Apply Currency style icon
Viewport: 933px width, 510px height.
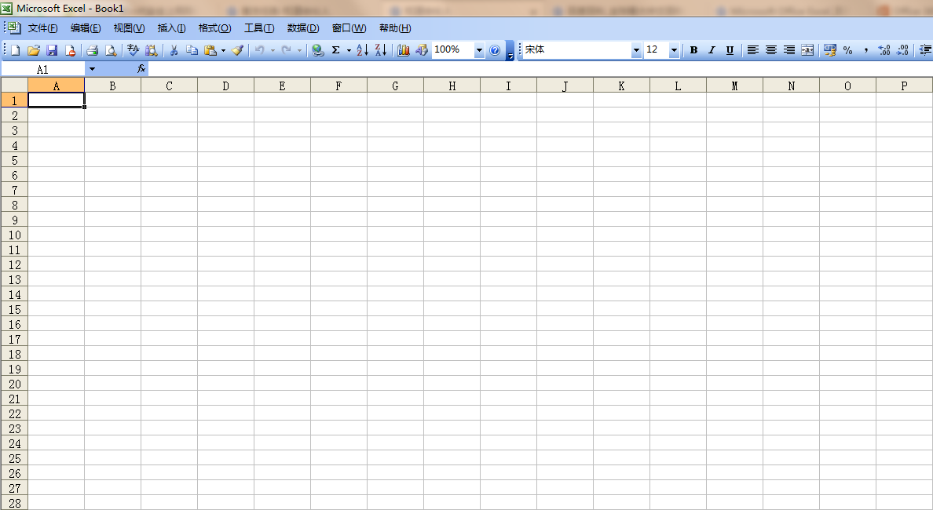pos(830,50)
